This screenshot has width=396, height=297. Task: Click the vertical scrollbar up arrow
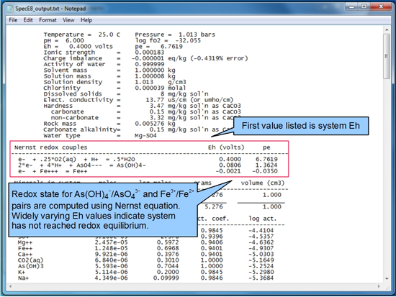[x=387, y=29]
